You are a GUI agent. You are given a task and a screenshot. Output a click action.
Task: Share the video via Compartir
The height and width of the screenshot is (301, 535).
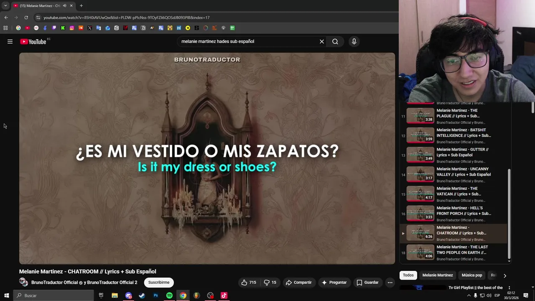click(298, 283)
